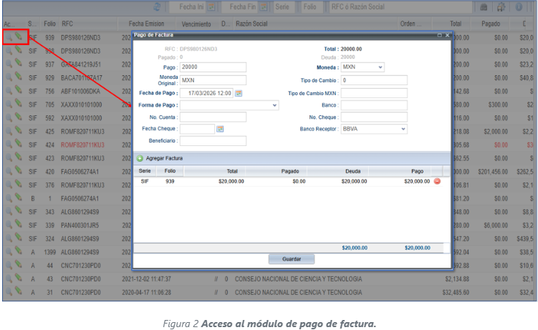Click the Beneficiario text field
This screenshot has width=538, height=330.
tap(213, 141)
